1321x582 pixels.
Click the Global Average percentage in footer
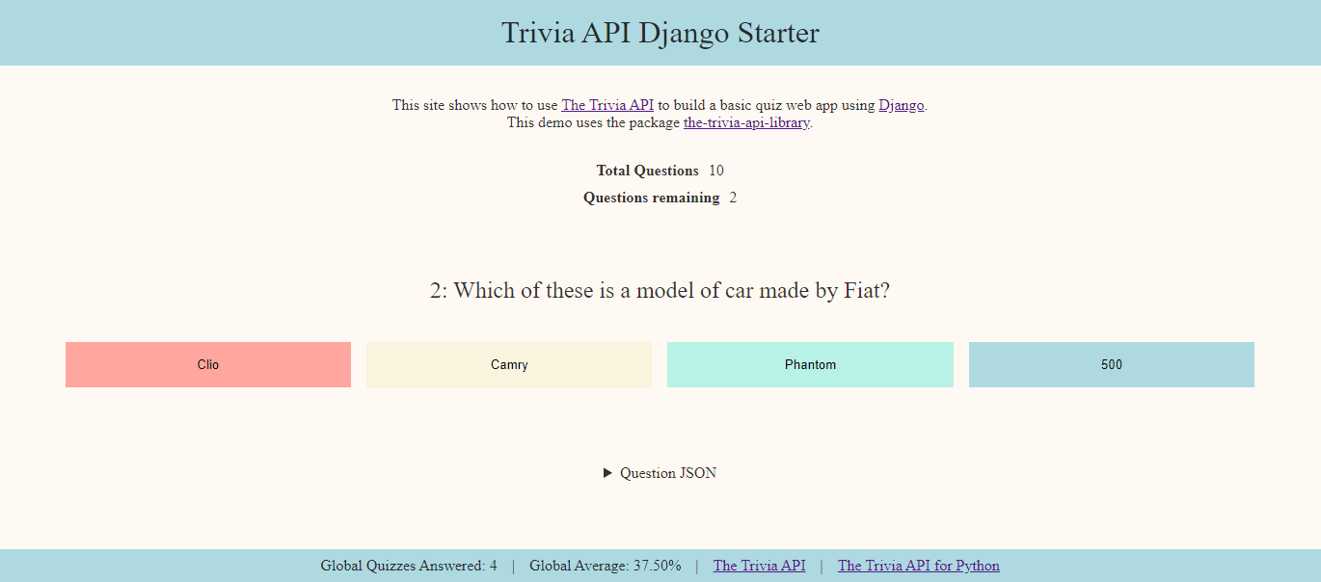tap(605, 566)
